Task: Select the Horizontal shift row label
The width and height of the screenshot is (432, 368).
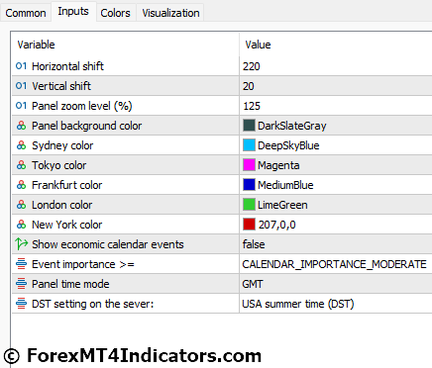Action: [67, 66]
